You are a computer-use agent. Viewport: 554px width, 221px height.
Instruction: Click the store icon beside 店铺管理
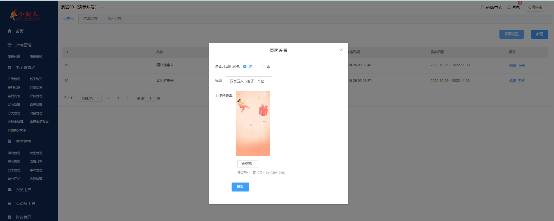pos(10,45)
